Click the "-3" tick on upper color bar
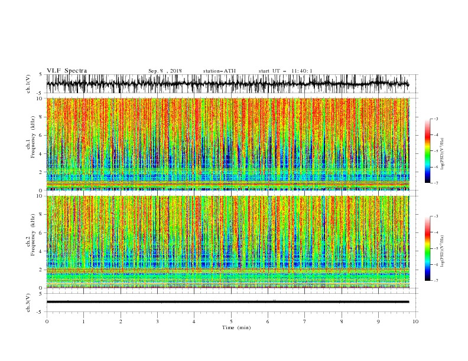The height and width of the screenshot is (361, 468). click(435, 119)
